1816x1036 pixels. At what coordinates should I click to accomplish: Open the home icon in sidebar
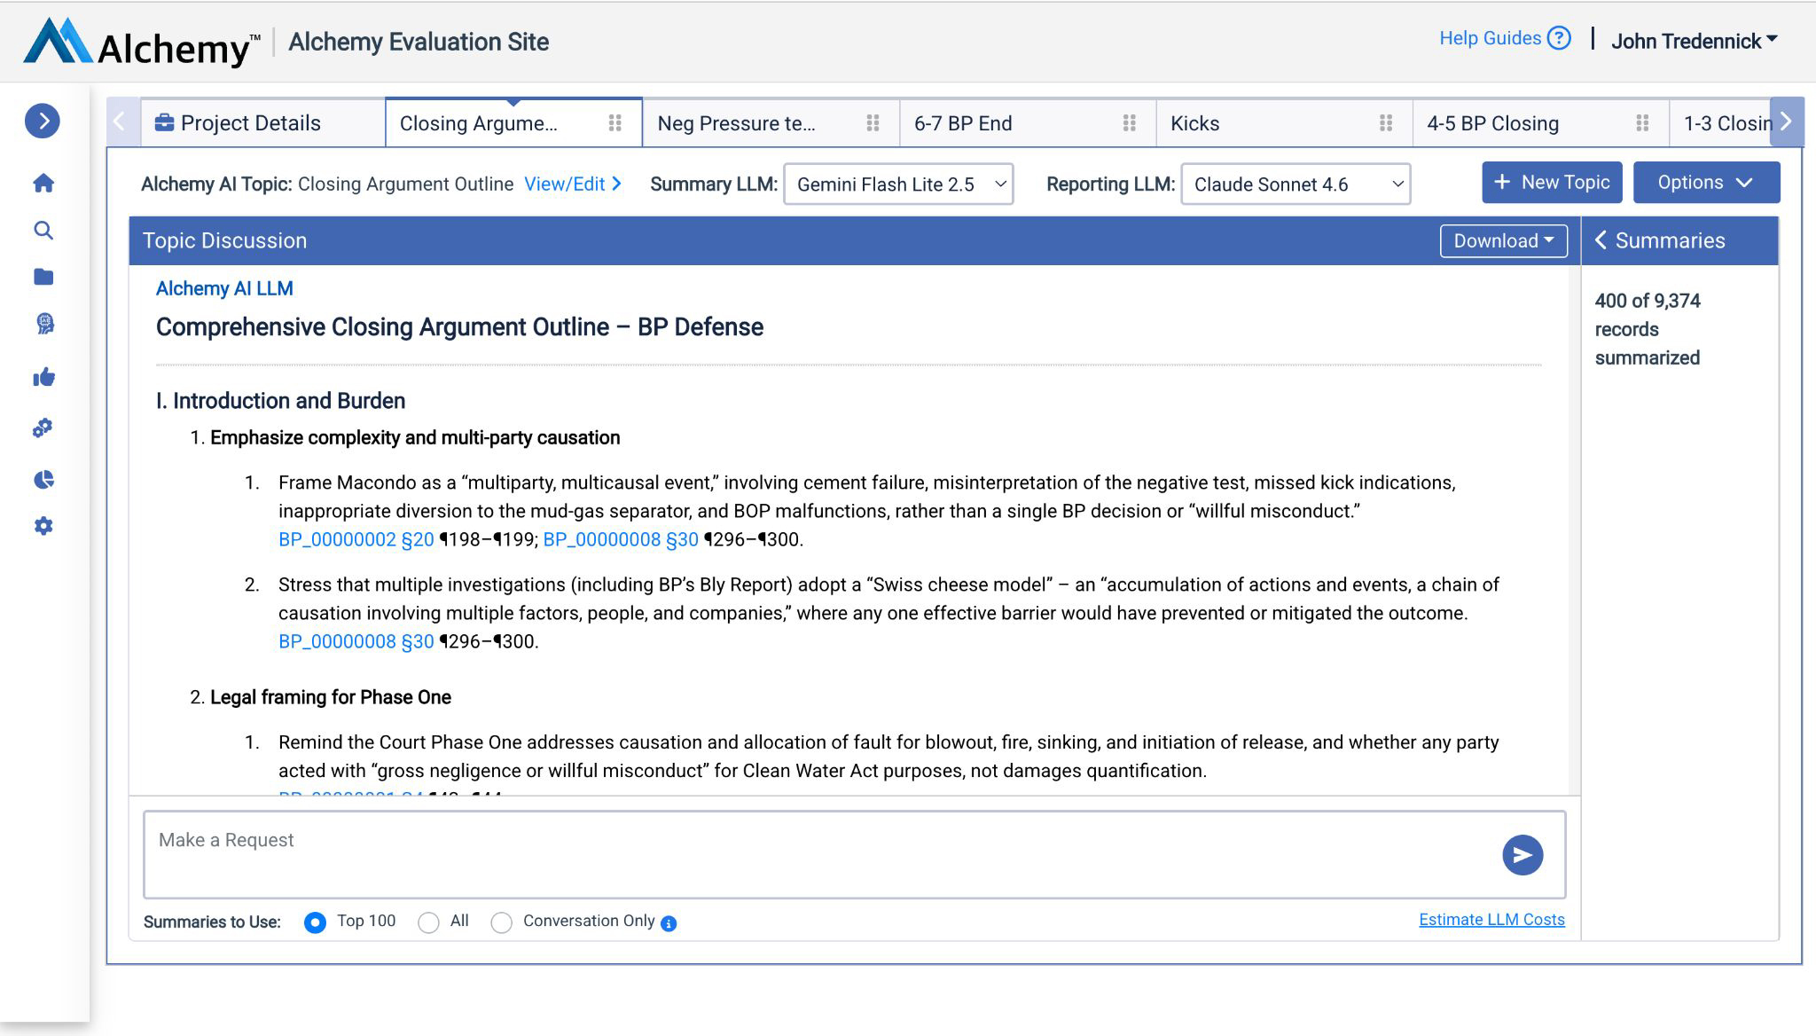43,184
